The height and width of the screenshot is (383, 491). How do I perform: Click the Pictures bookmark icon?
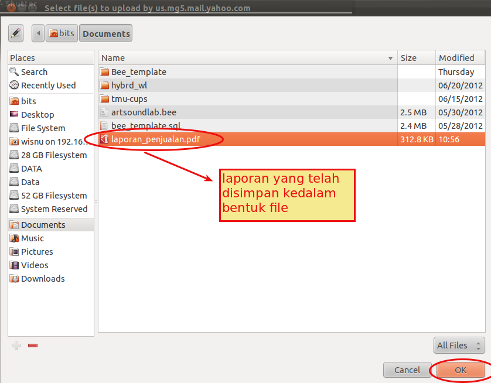pyautogui.click(x=14, y=252)
